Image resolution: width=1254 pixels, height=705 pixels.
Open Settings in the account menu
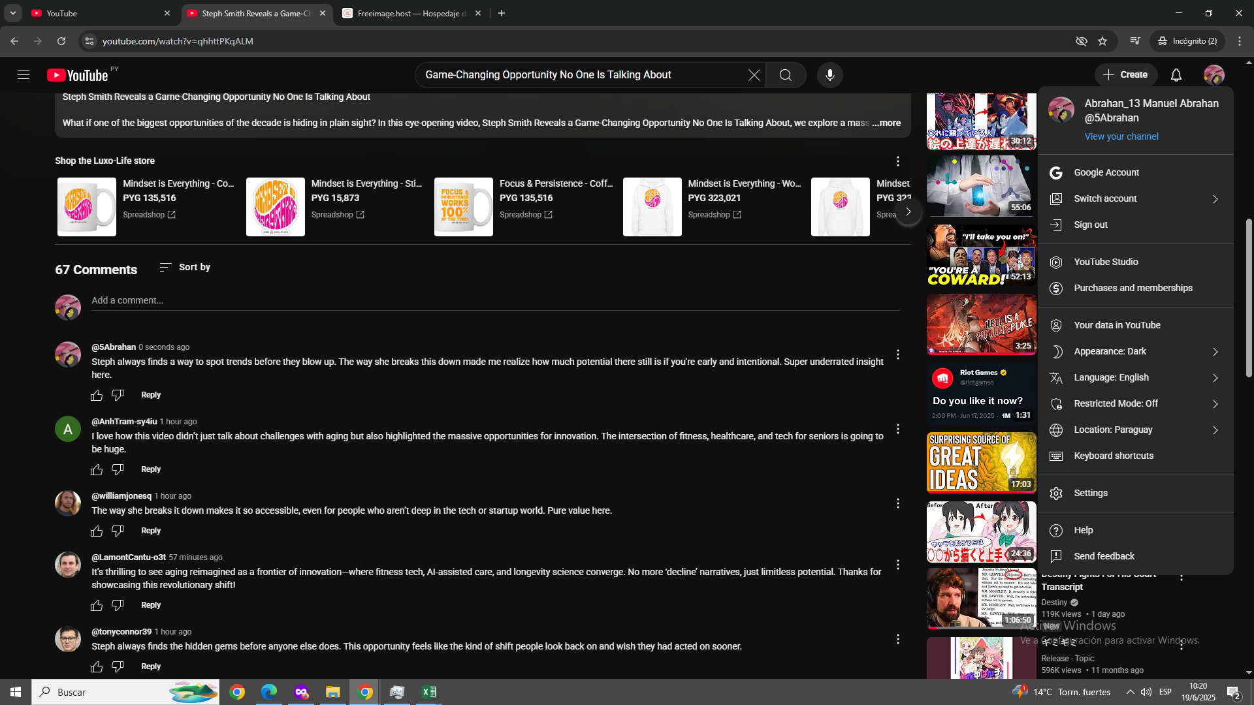point(1135,493)
